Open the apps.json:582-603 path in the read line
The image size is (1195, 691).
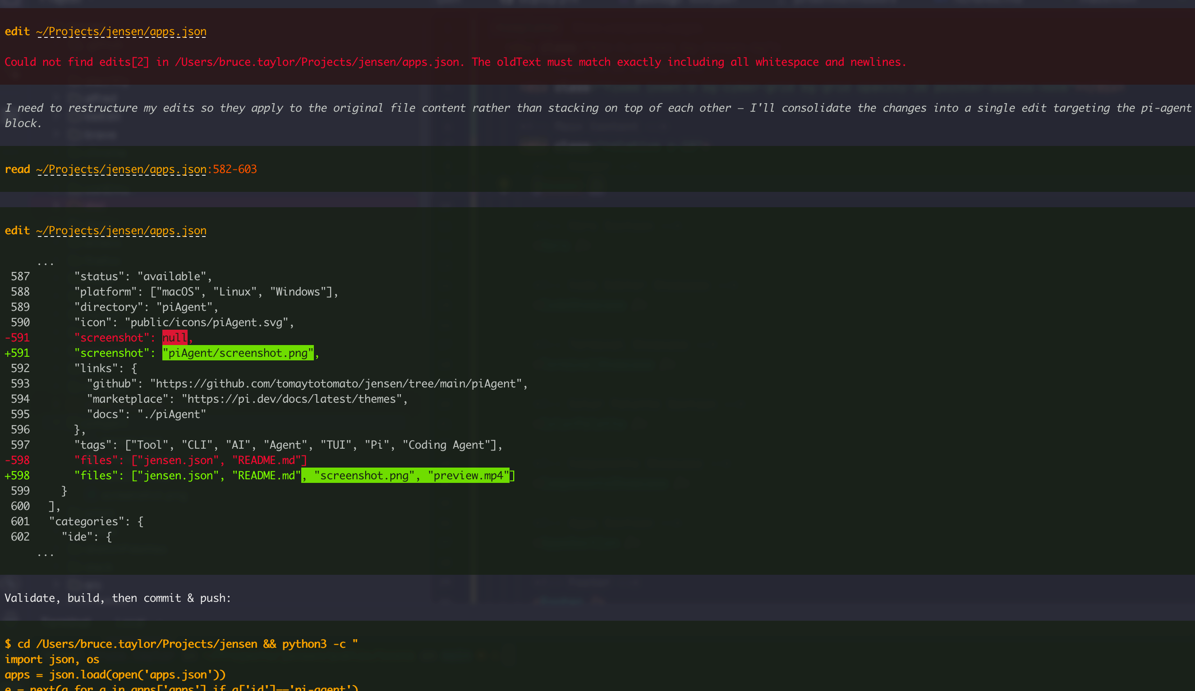pos(147,169)
